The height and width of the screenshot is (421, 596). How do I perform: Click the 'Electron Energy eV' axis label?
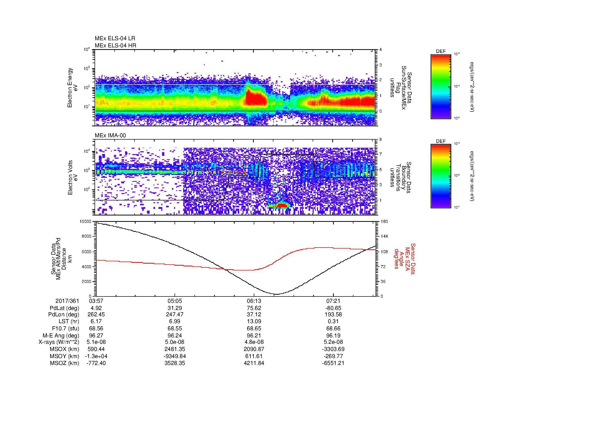tap(72, 88)
